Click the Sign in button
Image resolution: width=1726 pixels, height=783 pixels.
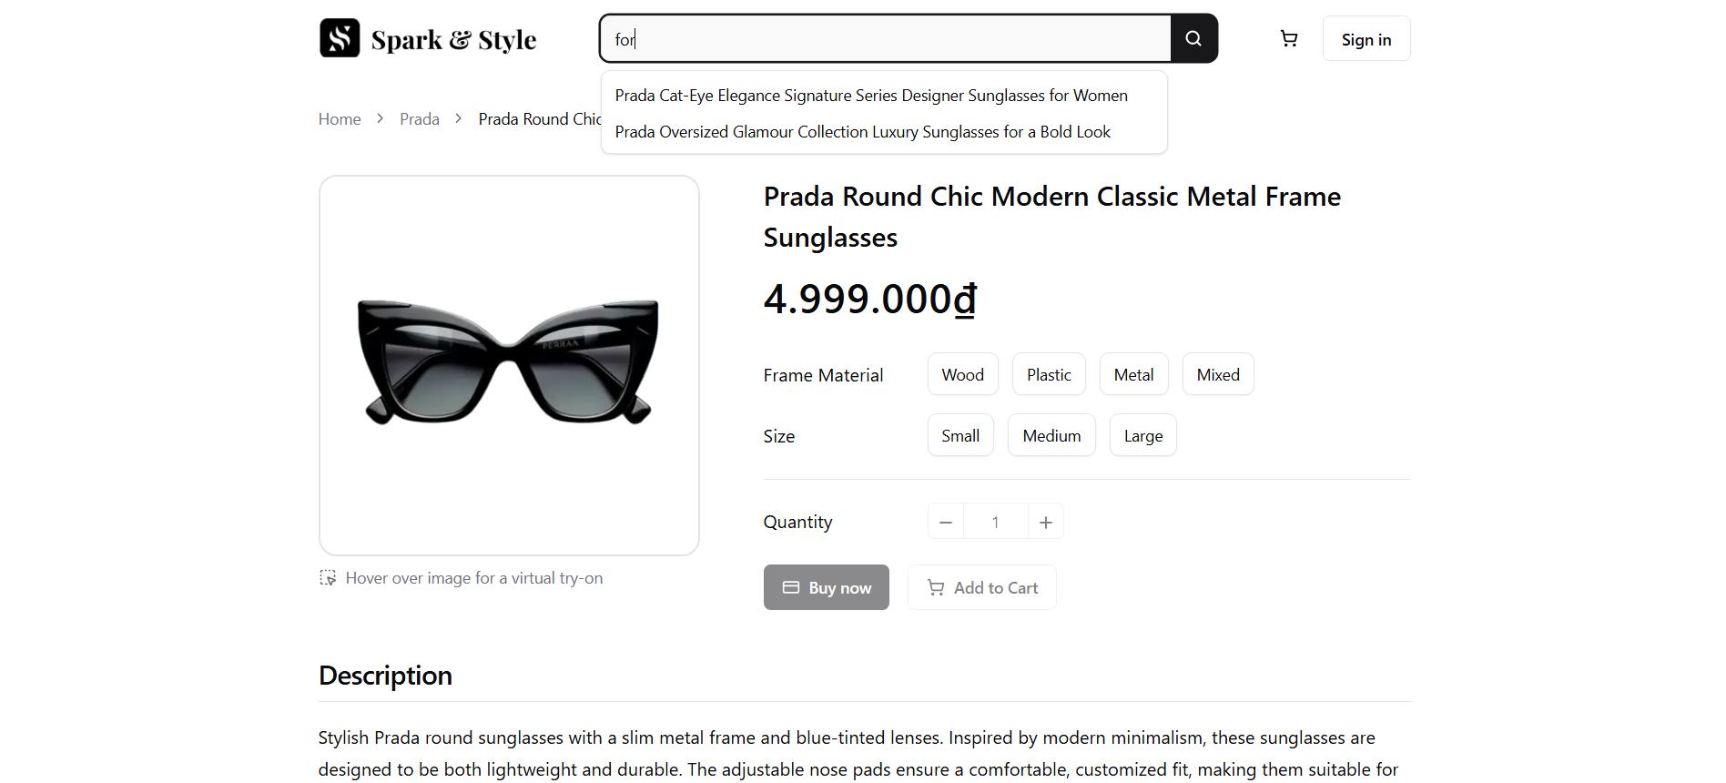[x=1366, y=39]
